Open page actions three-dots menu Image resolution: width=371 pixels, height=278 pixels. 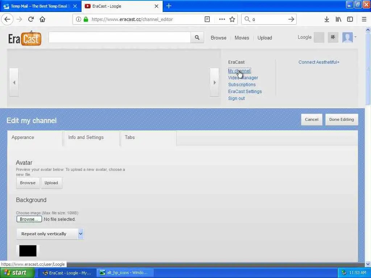222,20
